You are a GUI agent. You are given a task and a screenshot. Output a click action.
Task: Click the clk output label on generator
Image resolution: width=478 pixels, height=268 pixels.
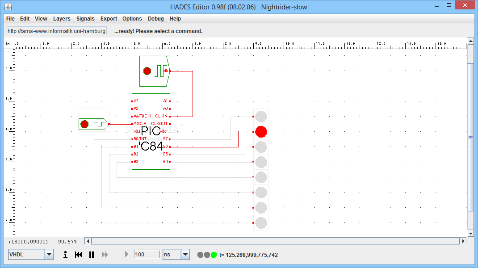click(x=166, y=71)
